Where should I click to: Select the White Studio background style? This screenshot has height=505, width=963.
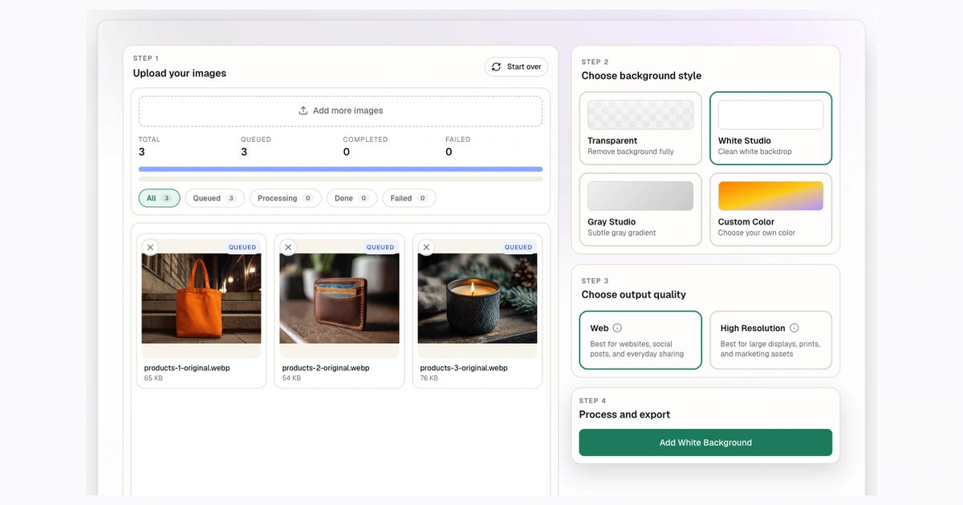[770, 128]
